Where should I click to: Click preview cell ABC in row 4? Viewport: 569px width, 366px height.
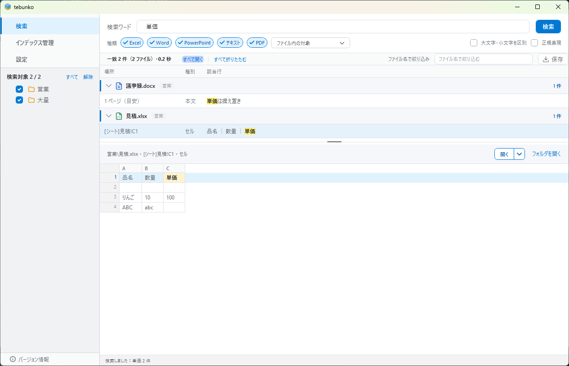coord(130,207)
